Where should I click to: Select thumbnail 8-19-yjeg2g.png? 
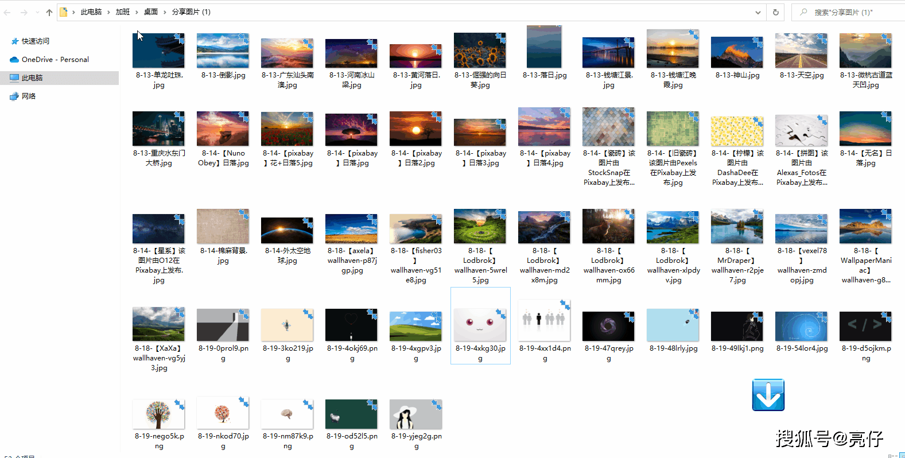click(x=415, y=414)
